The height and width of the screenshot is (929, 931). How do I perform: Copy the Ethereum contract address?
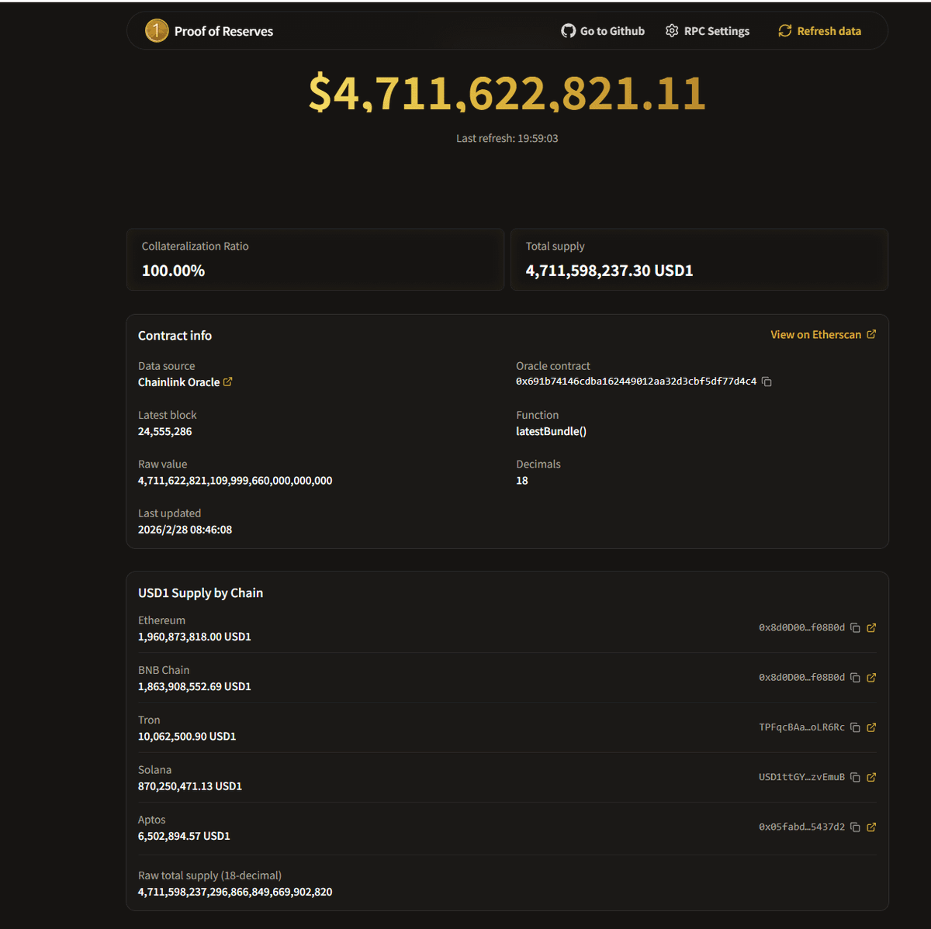coord(855,628)
